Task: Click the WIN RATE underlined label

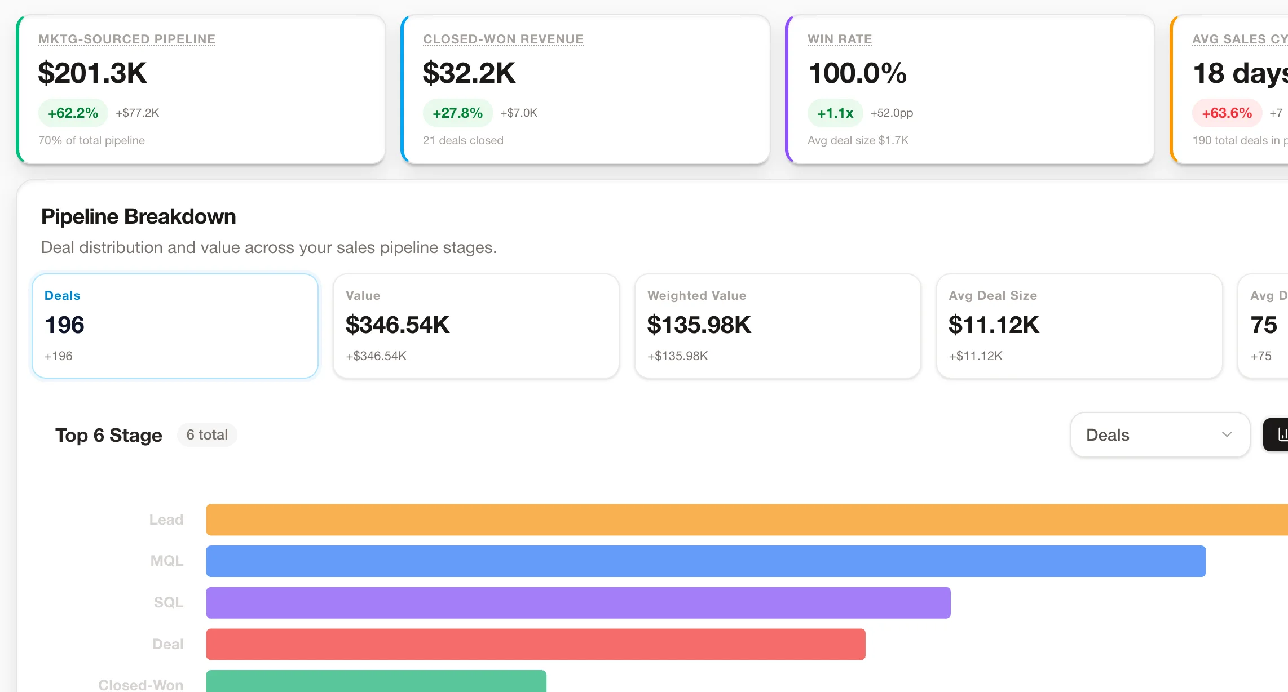Action: pyautogui.click(x=840, y=39)
